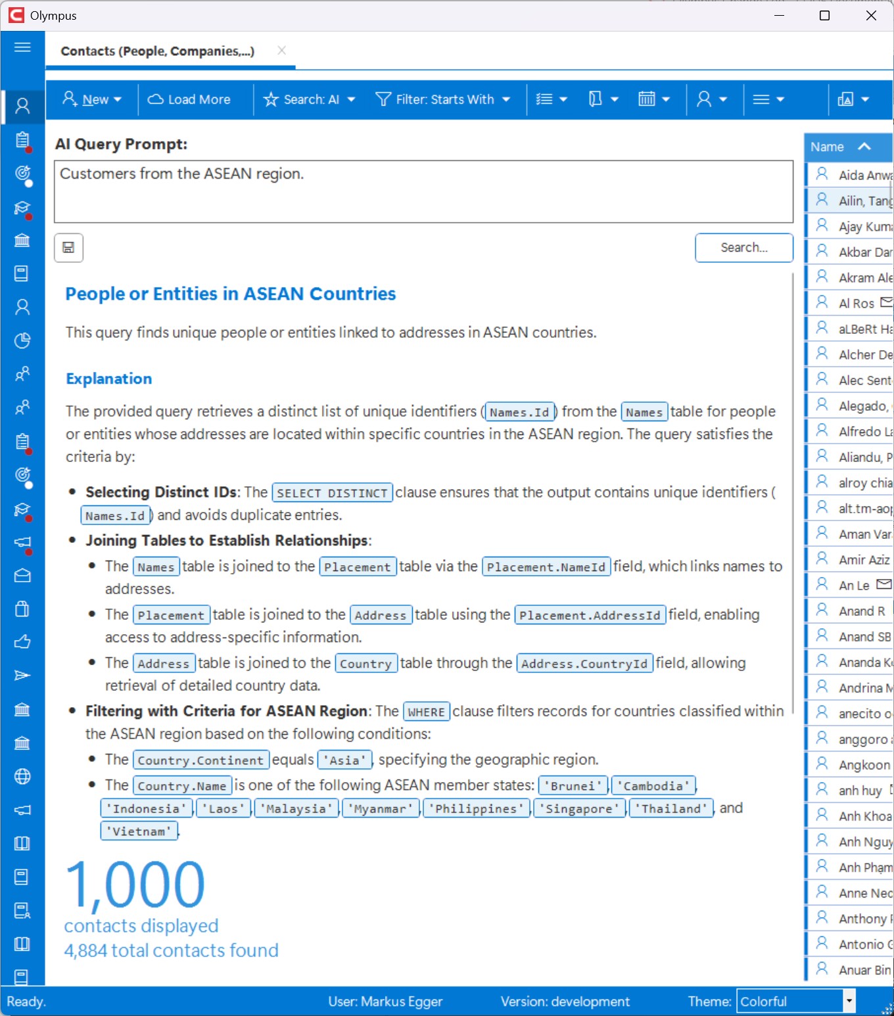Image resolution: width=894 pixels, height=1016 pixels.
Task: Open the person dropdown in toolbar
Action: tap(712, 99)
